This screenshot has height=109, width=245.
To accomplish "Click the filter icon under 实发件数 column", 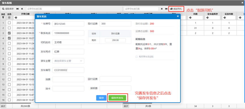I will pos(224,18).
